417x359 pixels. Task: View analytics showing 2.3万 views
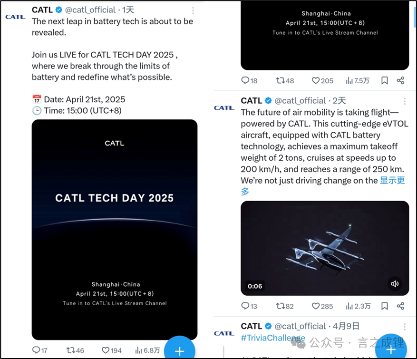click(358, 306)
